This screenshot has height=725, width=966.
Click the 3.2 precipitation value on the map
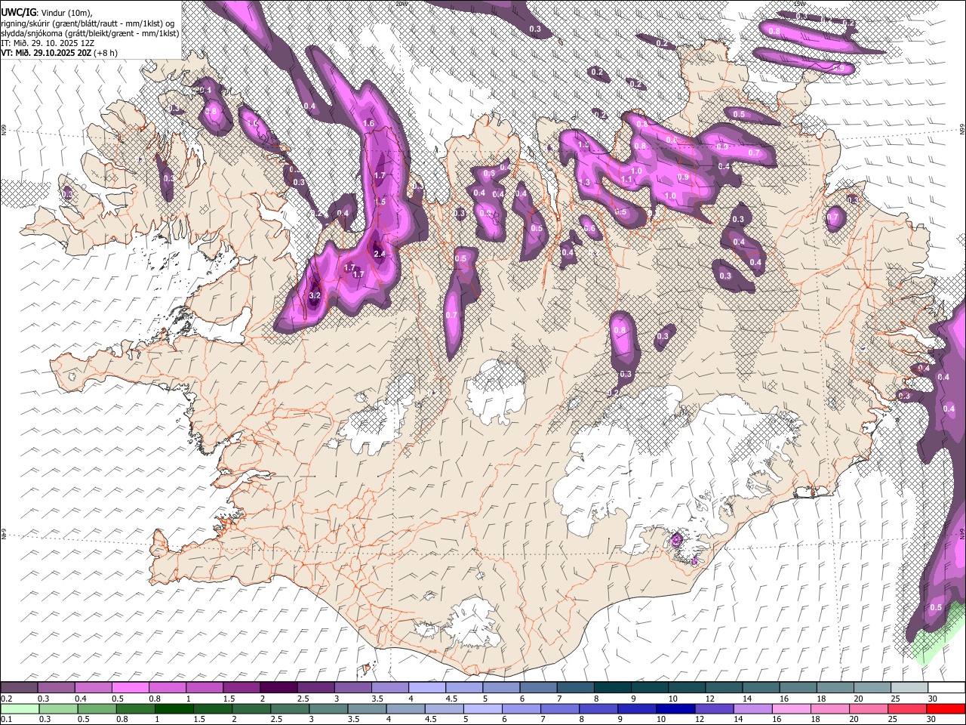point(315,296)
